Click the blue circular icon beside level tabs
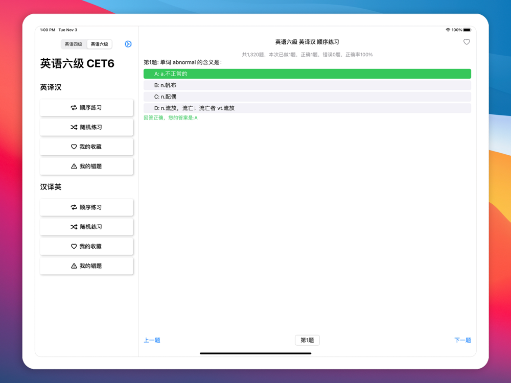511x383 pixels. click(x=128, y=44)
